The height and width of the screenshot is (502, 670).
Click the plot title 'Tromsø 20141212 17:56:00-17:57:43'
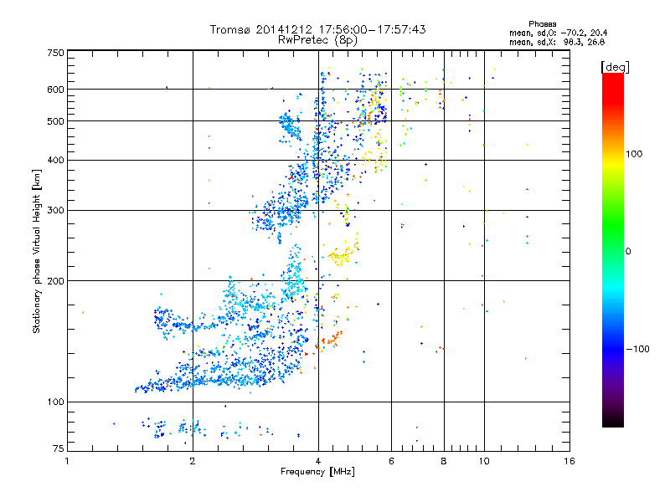click(x=317, y=29)
